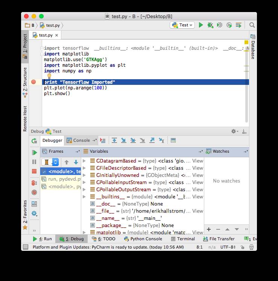Toggle Mute Breakpoints in debug sidebar
Image resolution: width=278 pixels, height=281 pixels.
pos(34,192)
